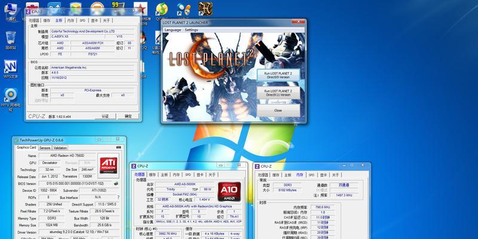This screenshot has width=478, height=239.
Task: Click 'PCI-Express' graphic interface version field
Action: (x=93, y=90)
